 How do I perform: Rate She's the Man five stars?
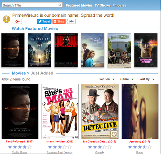pyautogui.click(x=70, y=147)
